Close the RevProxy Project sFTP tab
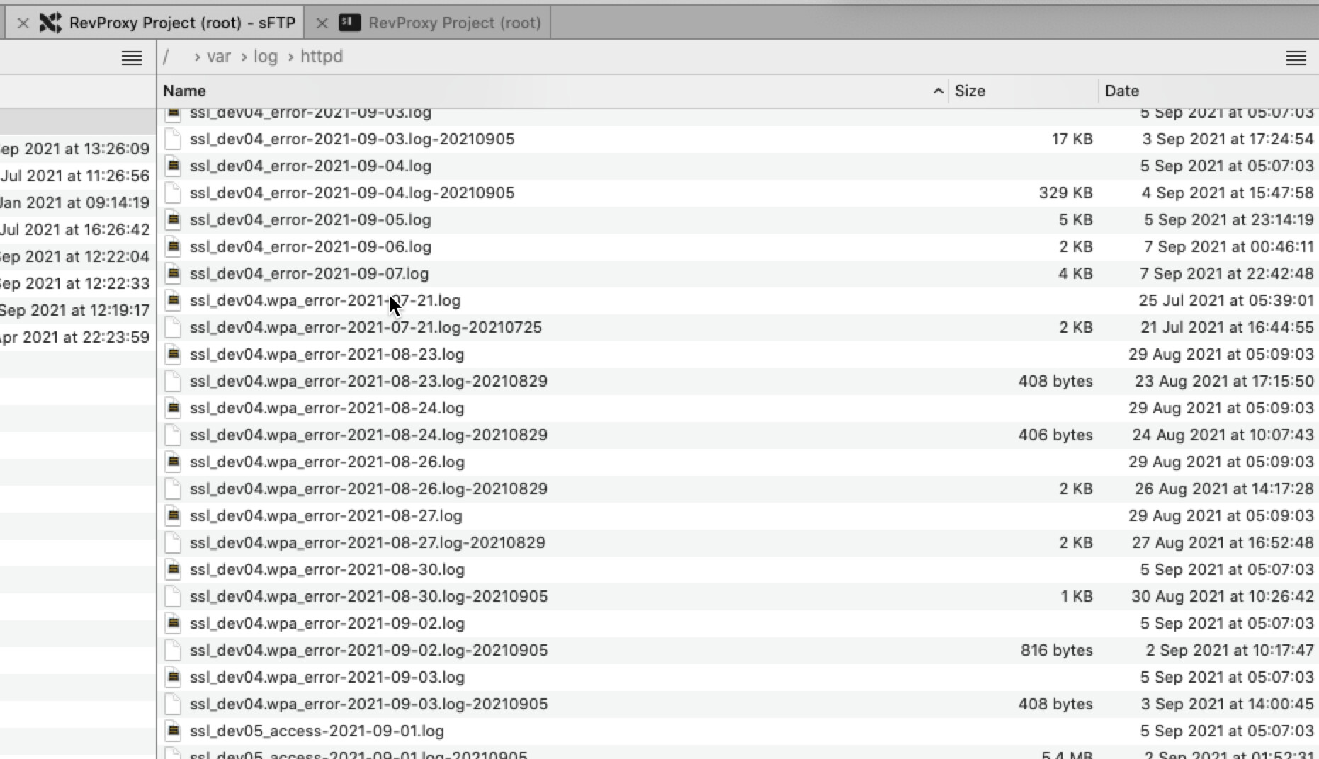This screenshot has height=759, width=1319. tap(23, 23)
